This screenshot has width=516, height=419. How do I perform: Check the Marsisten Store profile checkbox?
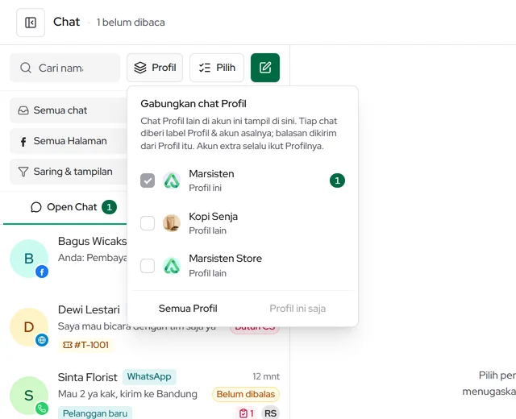(148, 266)
